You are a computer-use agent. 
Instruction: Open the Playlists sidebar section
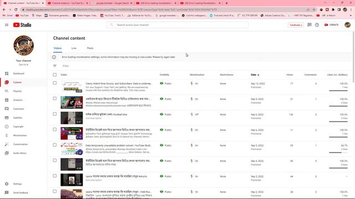tap(23, 91)
